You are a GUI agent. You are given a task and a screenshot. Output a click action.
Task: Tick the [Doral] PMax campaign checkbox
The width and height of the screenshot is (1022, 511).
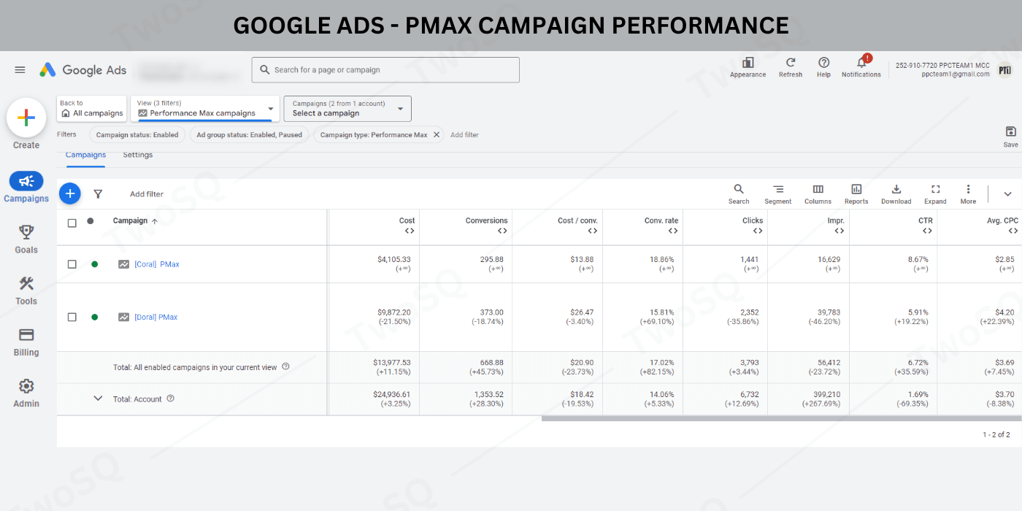click(x=72, y=317)
